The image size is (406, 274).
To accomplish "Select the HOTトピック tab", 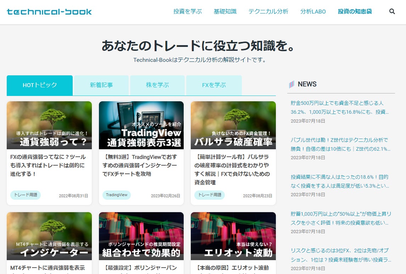I will (40, 85).
